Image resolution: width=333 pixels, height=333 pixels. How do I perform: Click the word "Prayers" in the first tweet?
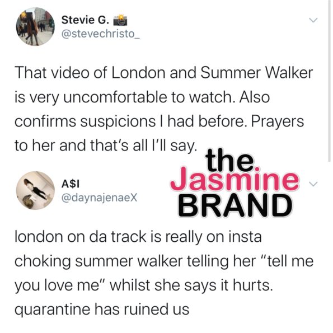pos(278,121)
